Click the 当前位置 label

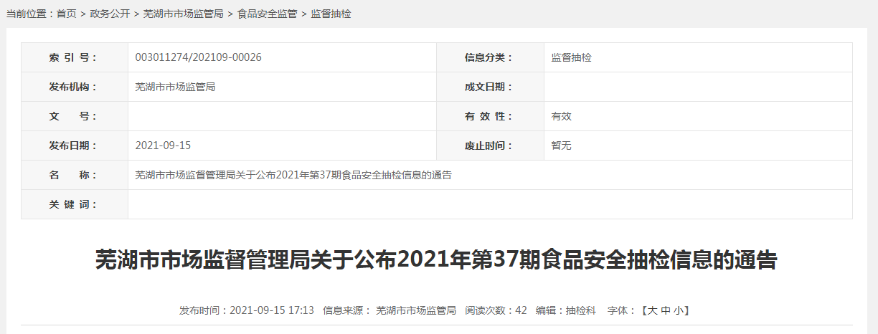coord(29,14)
